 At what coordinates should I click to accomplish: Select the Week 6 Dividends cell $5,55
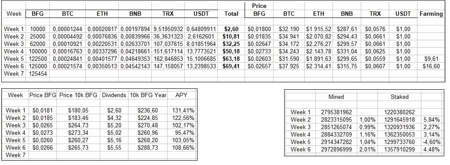tap(114, 147)
